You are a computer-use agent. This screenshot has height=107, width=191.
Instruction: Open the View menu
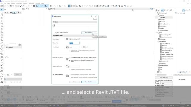[8, 3]
